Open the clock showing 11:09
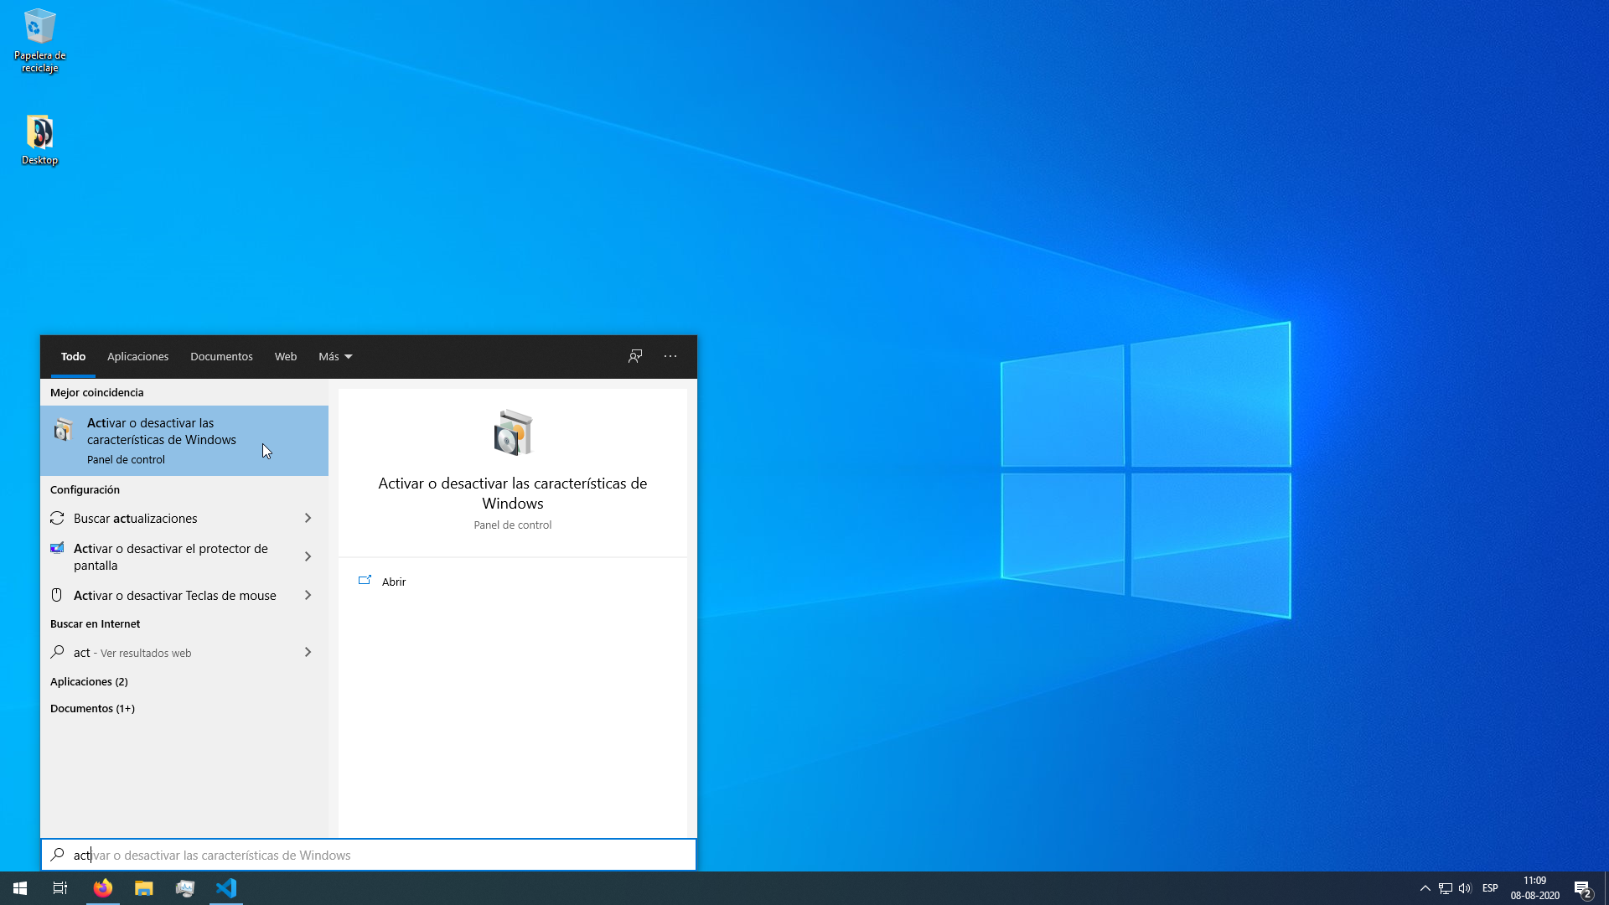The height and width of the screenshot is (905, 1609). pos(1534,888)
